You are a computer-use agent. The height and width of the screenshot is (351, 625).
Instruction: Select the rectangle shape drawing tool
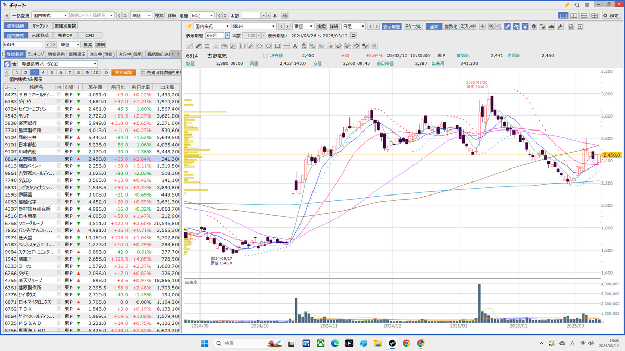point(277,45)
